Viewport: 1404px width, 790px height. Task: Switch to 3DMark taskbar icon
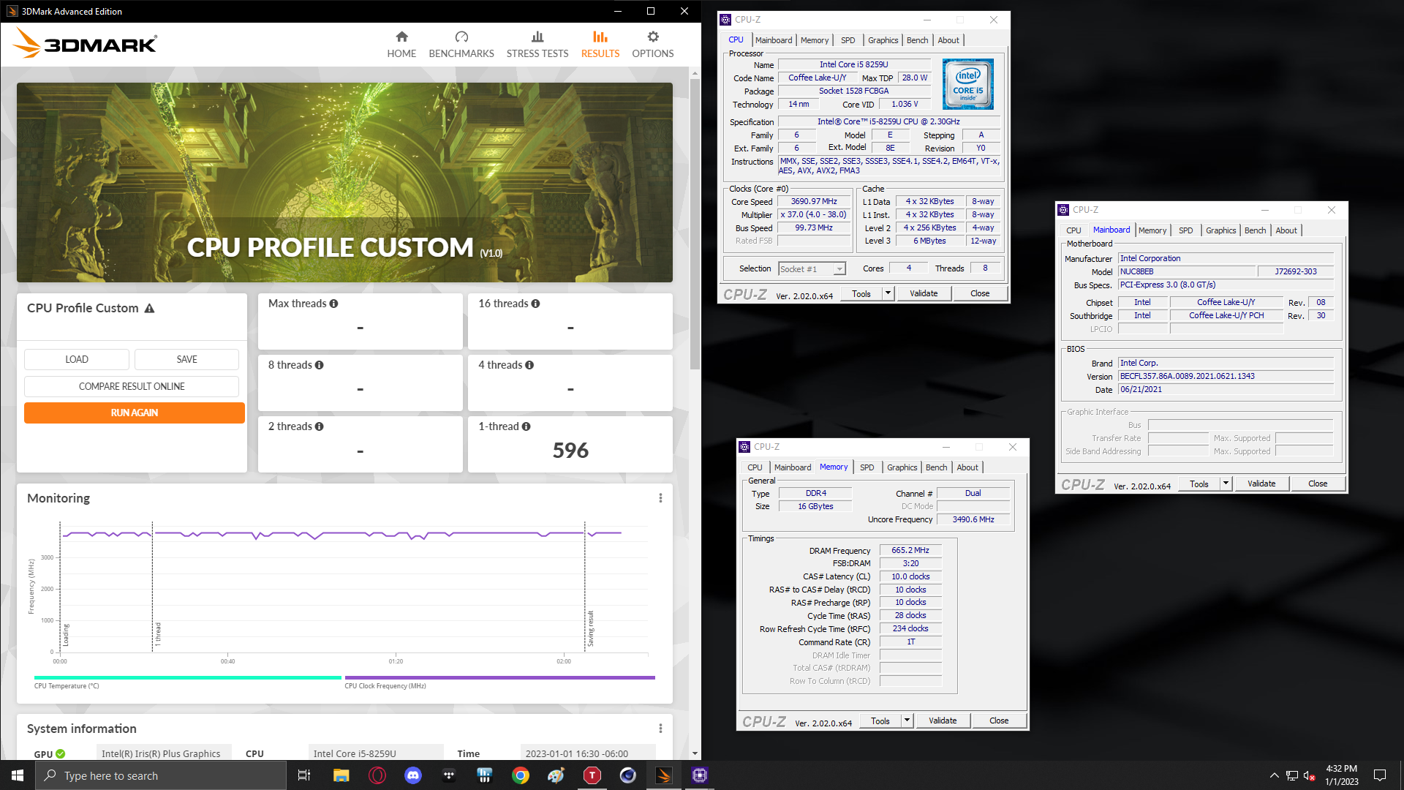(664, 775)
